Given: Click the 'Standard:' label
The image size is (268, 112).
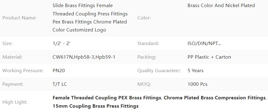Looking at the screenshot, I should click(x=148, y=43).
